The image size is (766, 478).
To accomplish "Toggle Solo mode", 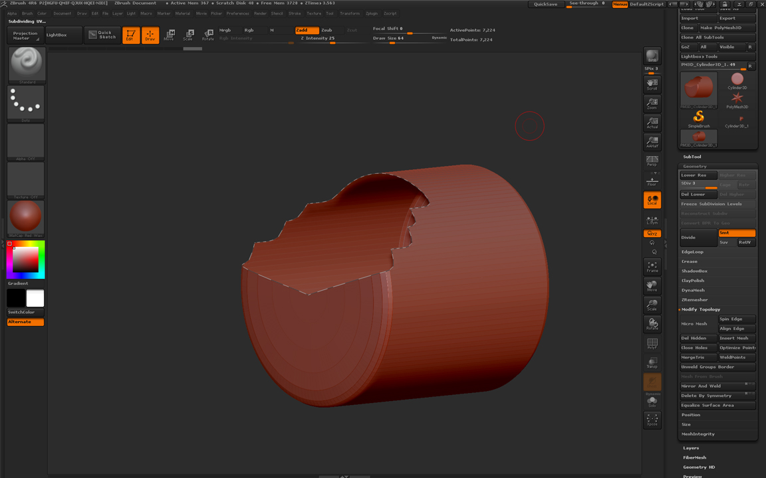I will point(652,402).
